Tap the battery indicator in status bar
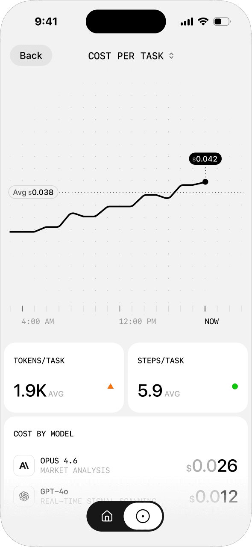The width and height of the screenshot is (252, 547). [x=221, y=21]
